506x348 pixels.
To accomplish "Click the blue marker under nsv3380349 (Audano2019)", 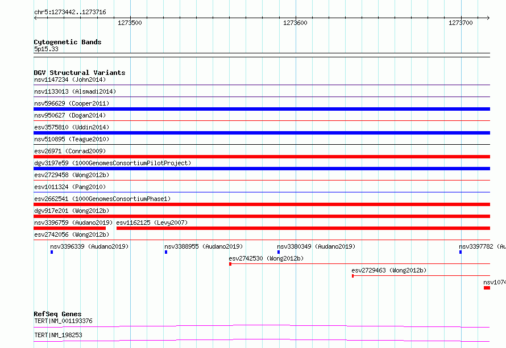I will coord(279,252).
